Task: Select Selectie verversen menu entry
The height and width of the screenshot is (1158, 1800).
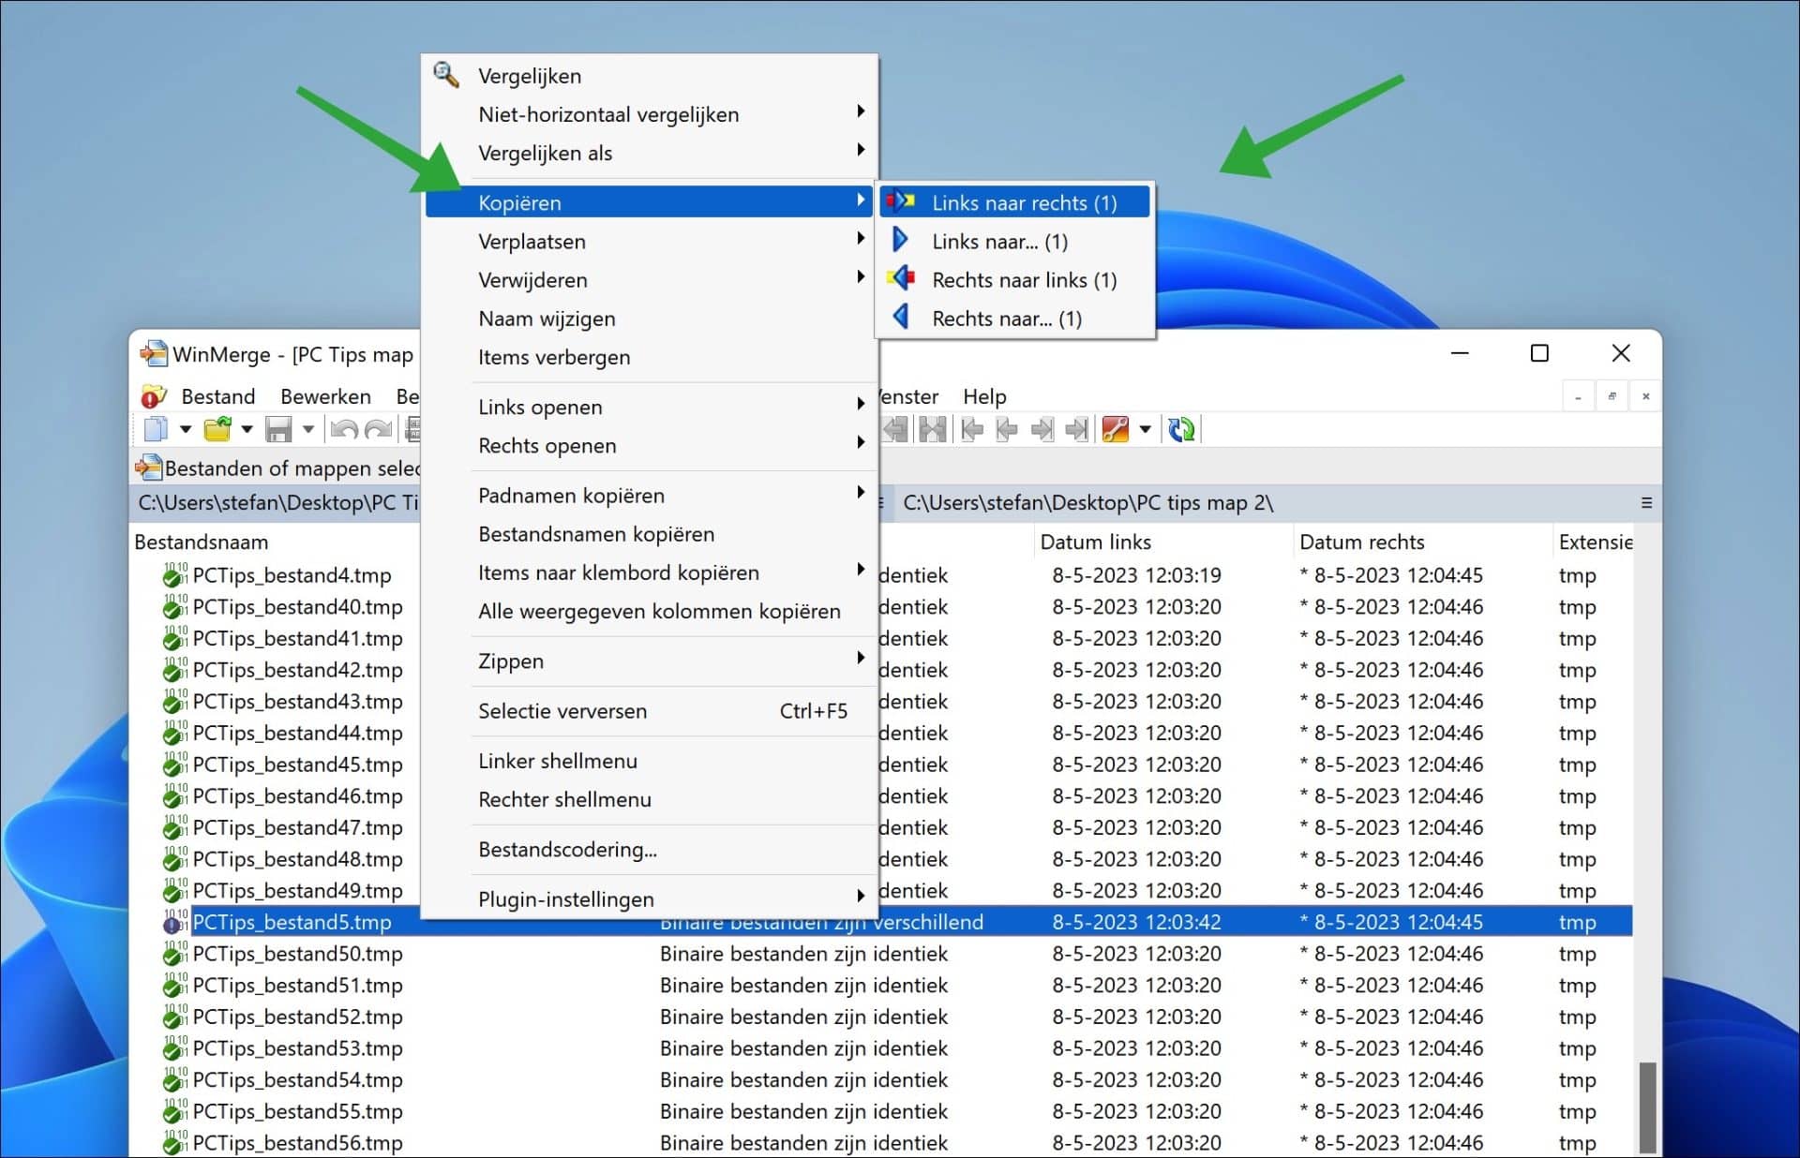Action: point(562,711)
